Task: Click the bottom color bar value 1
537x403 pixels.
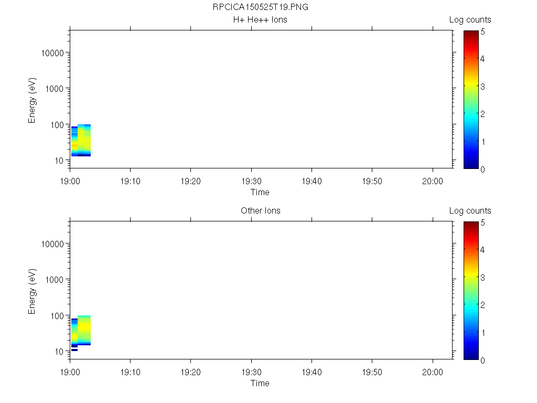Action: [x=483, y=333]
